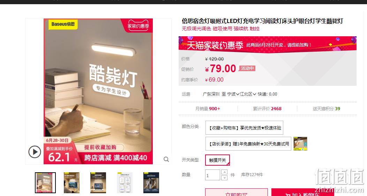Select the third thumbnail showing laptop scene
Image resolution: width=367 pixels, height=196 pixels.
click(x=98, y=183)
